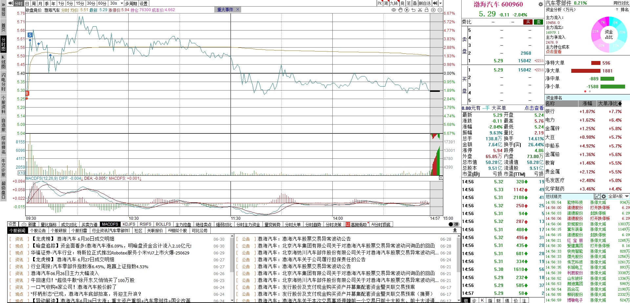Click the green 卖 sell button
Image resolution: width=630 pixels, height=303 pixels.
pyautogui.click(x=538, y=22)
